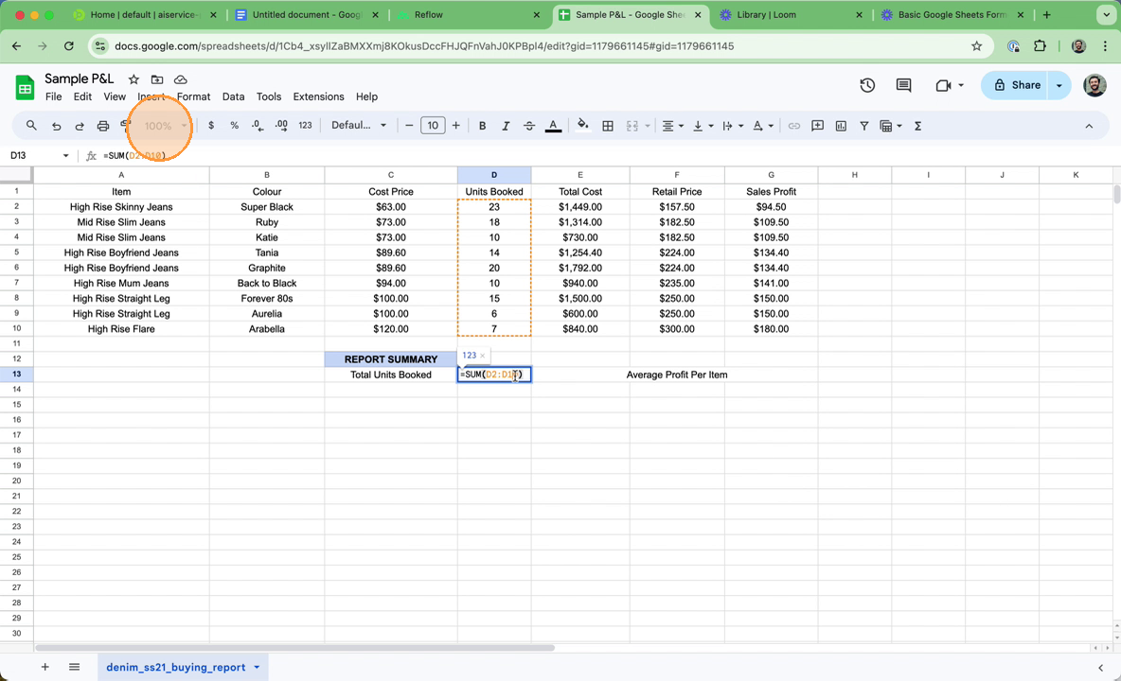Reload the browser page
This screenshot has width=1121, height=681.
(68, 46)
